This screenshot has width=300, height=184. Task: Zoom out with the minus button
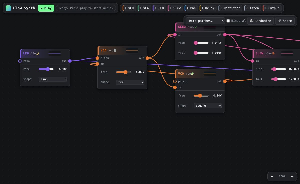[272, 176]
